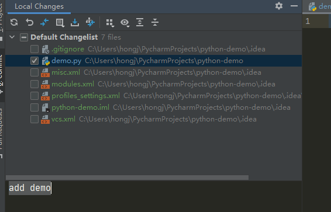Click the Collapse All icon

click(x=155, y=22)
